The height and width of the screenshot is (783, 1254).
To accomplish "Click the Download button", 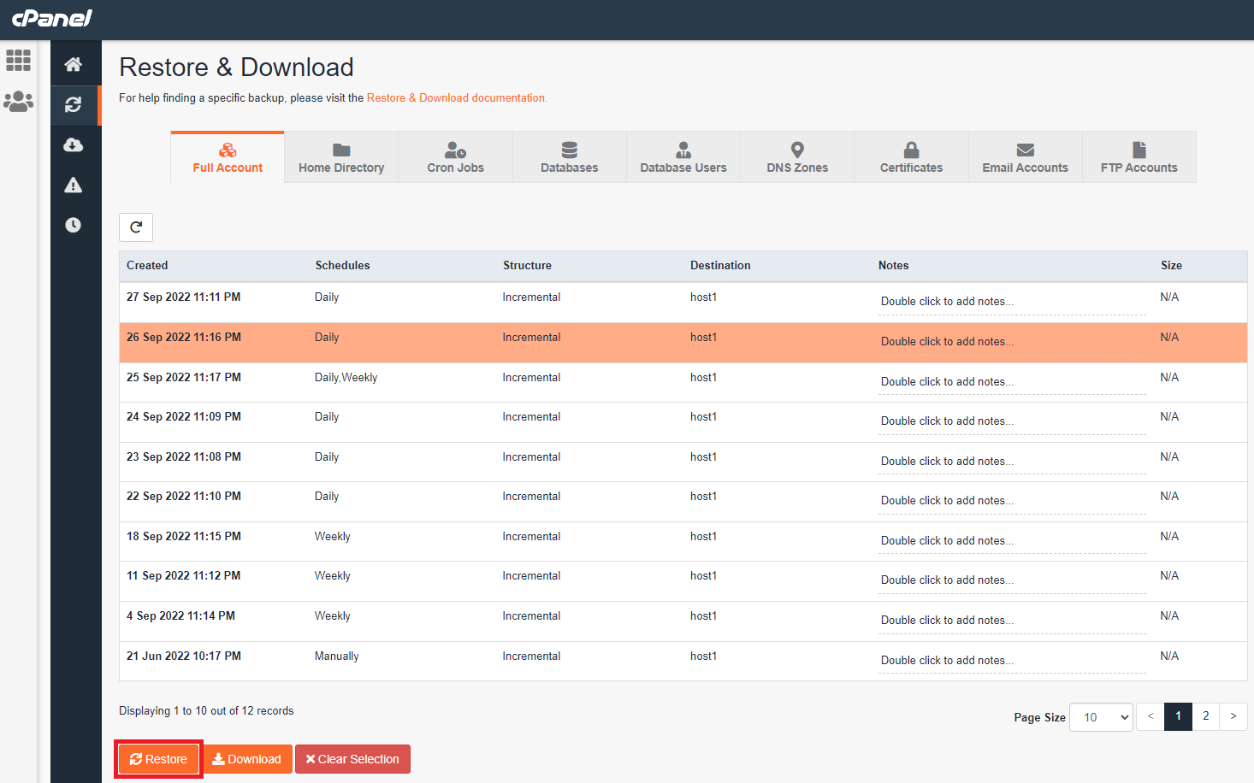I will pyautogui.click(x=247, y=759).
